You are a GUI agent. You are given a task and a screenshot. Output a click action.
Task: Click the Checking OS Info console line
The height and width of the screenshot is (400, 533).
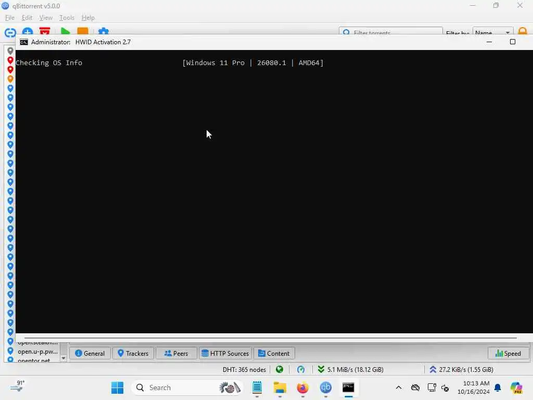pyautogui.click(x=49, y=63)
